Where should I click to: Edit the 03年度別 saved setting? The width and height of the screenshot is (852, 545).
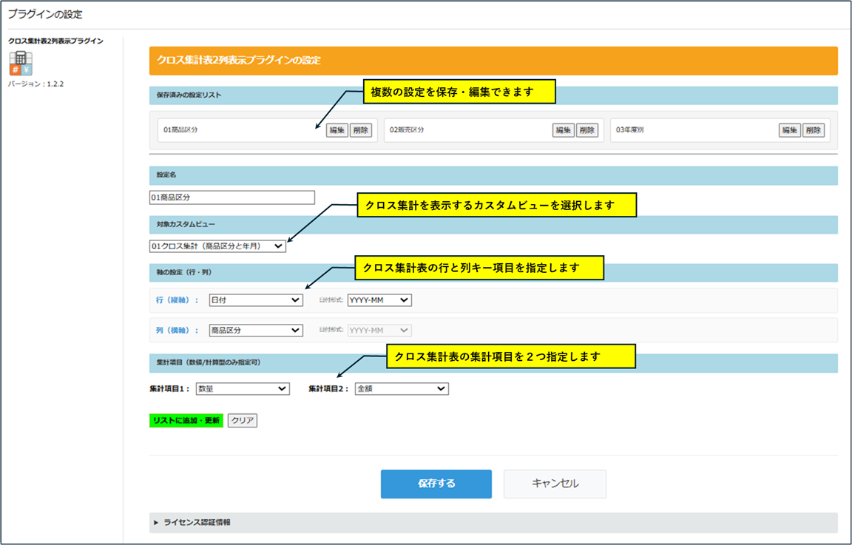click(x=789, y=130)
